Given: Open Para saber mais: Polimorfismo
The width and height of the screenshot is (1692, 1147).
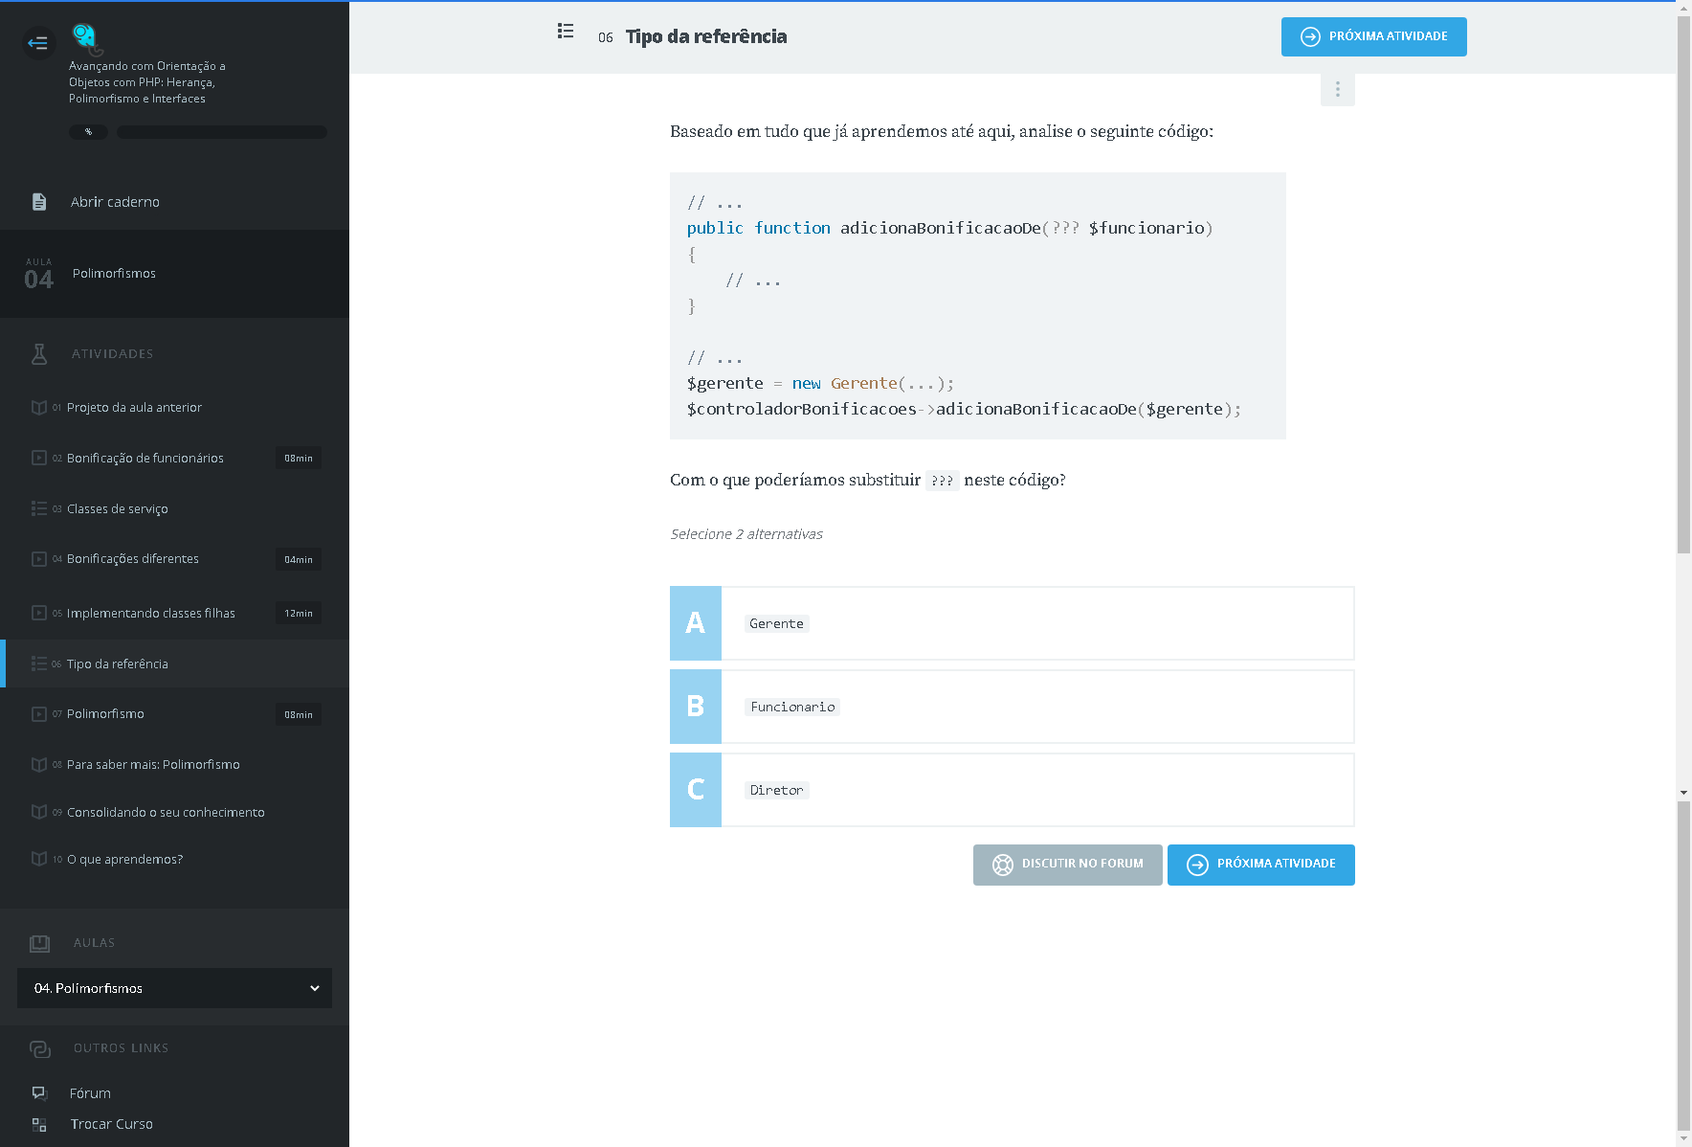Looking at the screenshot, I should (x=153, y=765).
